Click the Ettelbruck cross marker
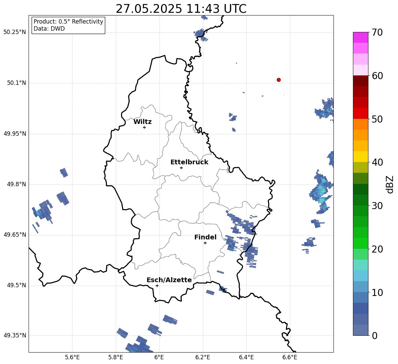The height and width of the screenshot is (364, 398). (x=181, y=168)
